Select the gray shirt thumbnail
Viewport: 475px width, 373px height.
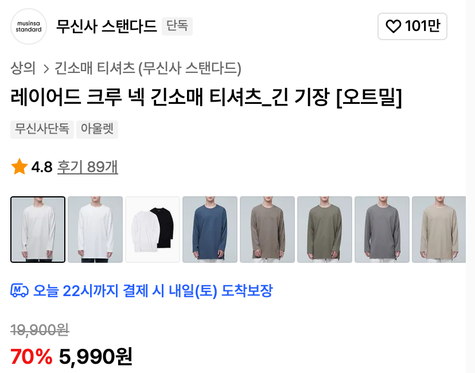tap(382, 230)
